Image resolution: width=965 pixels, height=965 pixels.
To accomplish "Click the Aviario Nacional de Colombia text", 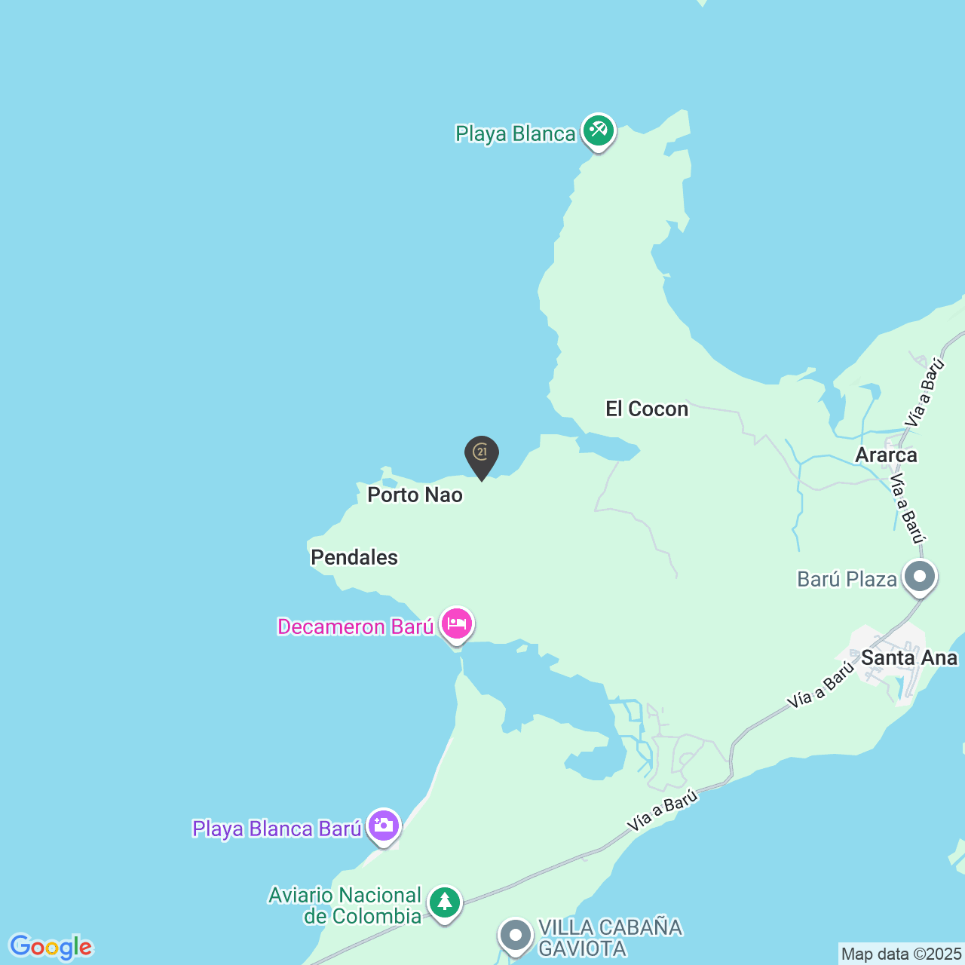I will point(345,905).
